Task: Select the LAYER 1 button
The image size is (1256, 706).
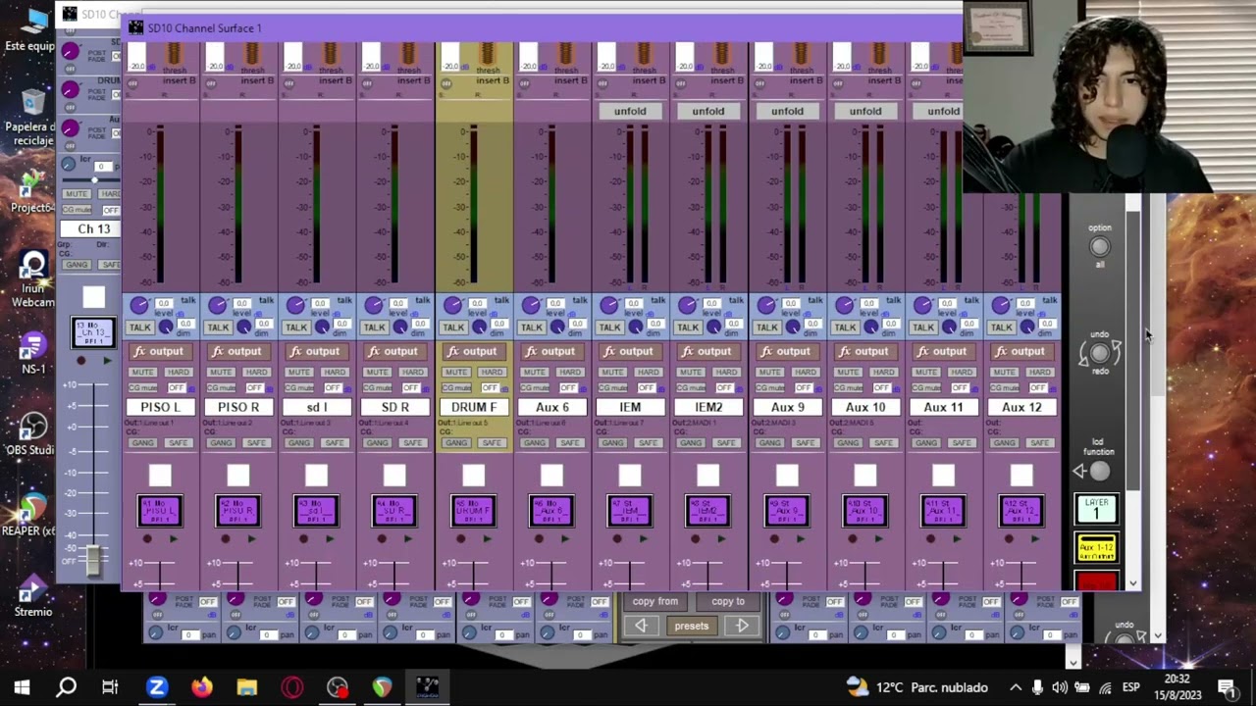Action: tap(1096, 509)
